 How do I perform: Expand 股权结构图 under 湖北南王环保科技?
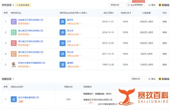(x=24, y=45)
